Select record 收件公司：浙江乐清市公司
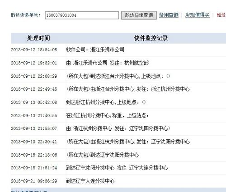This screenshot has height=192, width=226. [x=95, y=49]
